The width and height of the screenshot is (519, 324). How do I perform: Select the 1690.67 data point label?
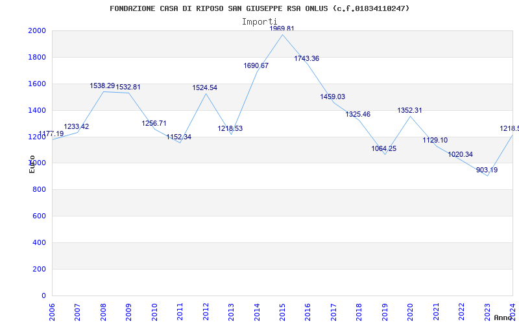point(256,65)
